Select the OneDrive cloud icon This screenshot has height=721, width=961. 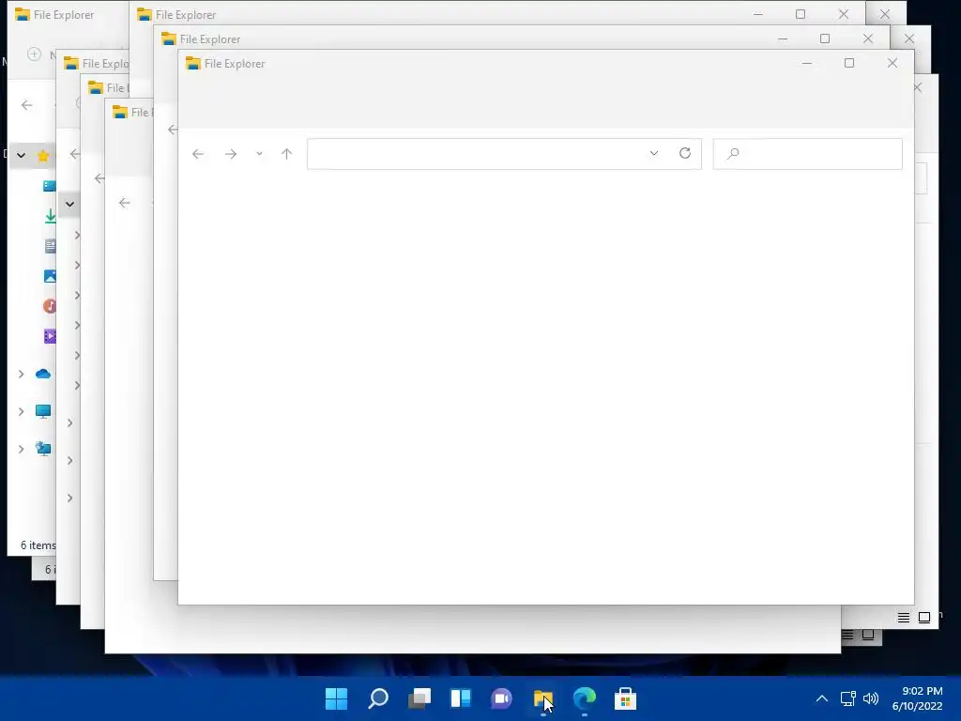coord(43,374)
